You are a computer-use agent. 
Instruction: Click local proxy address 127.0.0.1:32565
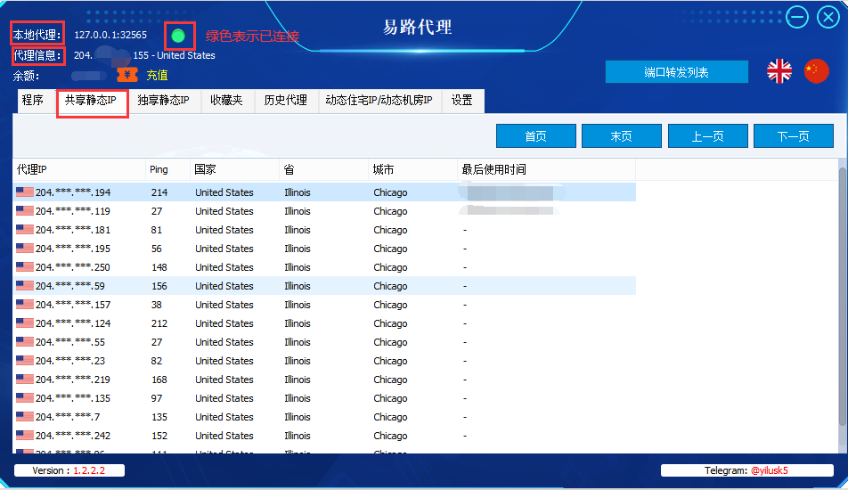click(x=110, y=35)
